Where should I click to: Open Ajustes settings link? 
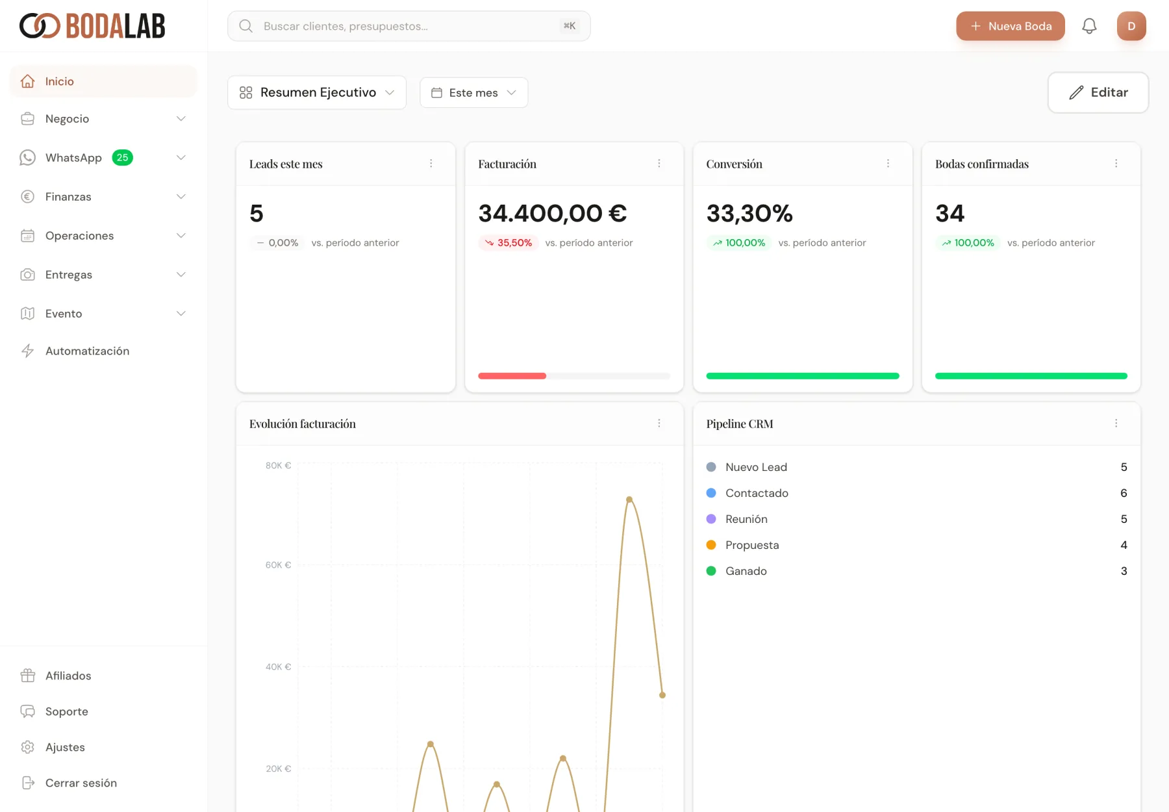pyautogui.click(x=103, y=747)
